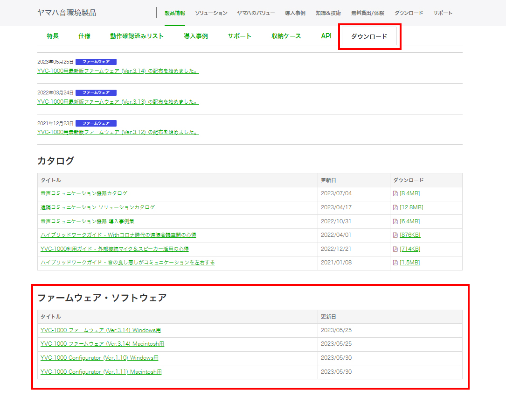
Task: Click PDF icon for 音声コミュニケーション機器カタログ row
Action: pos(395,193)
